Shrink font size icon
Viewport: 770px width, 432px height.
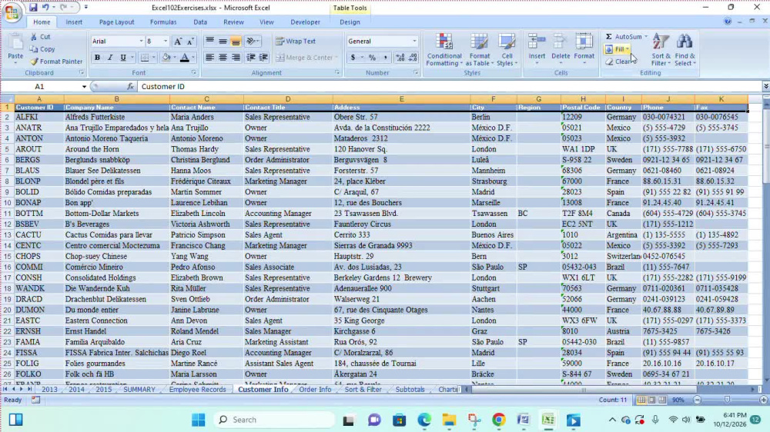click(x=190, y=42)
